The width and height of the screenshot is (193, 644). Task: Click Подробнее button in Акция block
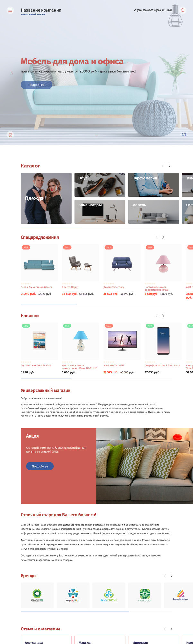(40, 466)
